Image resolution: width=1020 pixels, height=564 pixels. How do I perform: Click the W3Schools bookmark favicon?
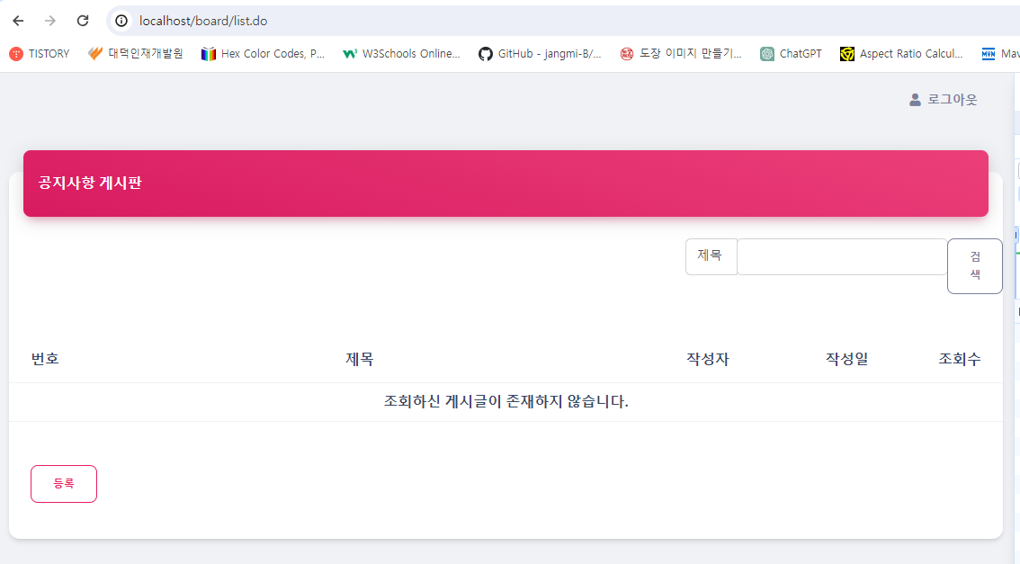[349, 54]
